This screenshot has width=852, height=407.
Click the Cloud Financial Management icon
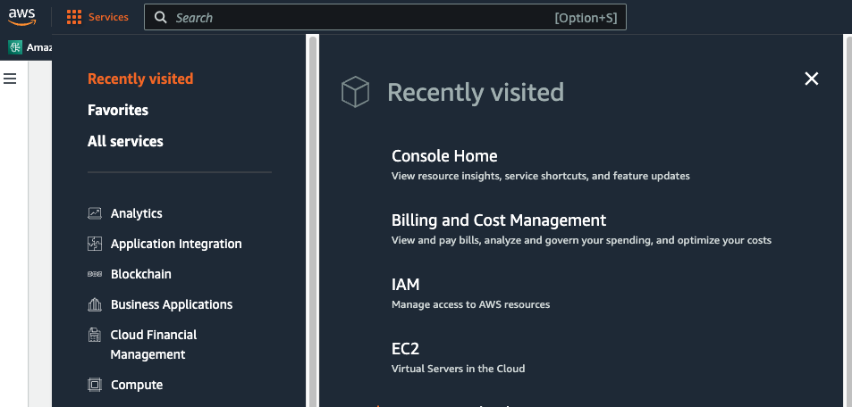[x=95, y=335]
